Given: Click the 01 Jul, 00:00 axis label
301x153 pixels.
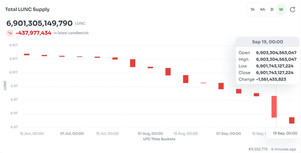Looking at the screenshot, I should point(72,134).
